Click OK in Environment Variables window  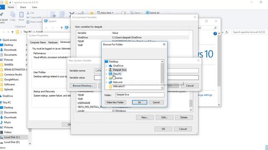163,129
